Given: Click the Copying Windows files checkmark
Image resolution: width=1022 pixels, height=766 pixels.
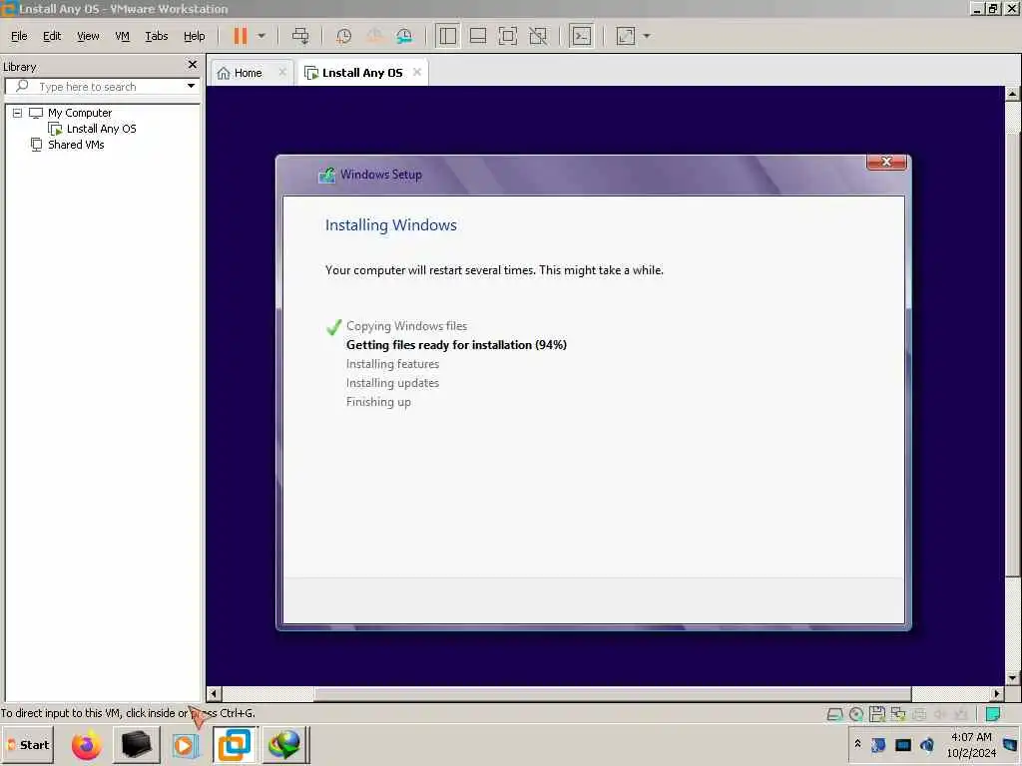Looking at the screenshot, I should pyautogui.click(x=333, y=327).
